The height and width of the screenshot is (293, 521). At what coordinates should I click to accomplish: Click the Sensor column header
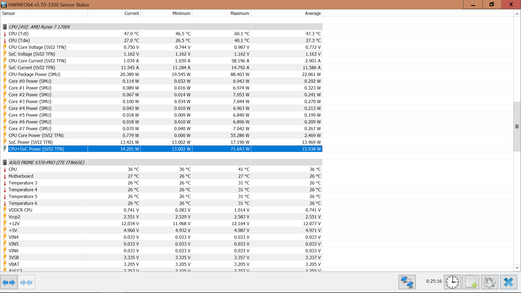(x=9, y=13)
